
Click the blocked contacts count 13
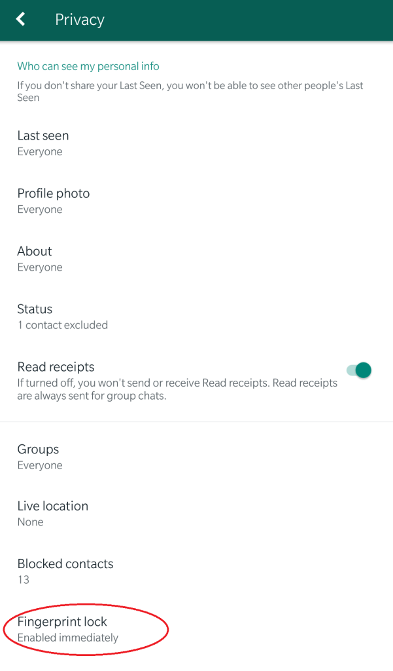pyautogui.click(x=24, y=580)
